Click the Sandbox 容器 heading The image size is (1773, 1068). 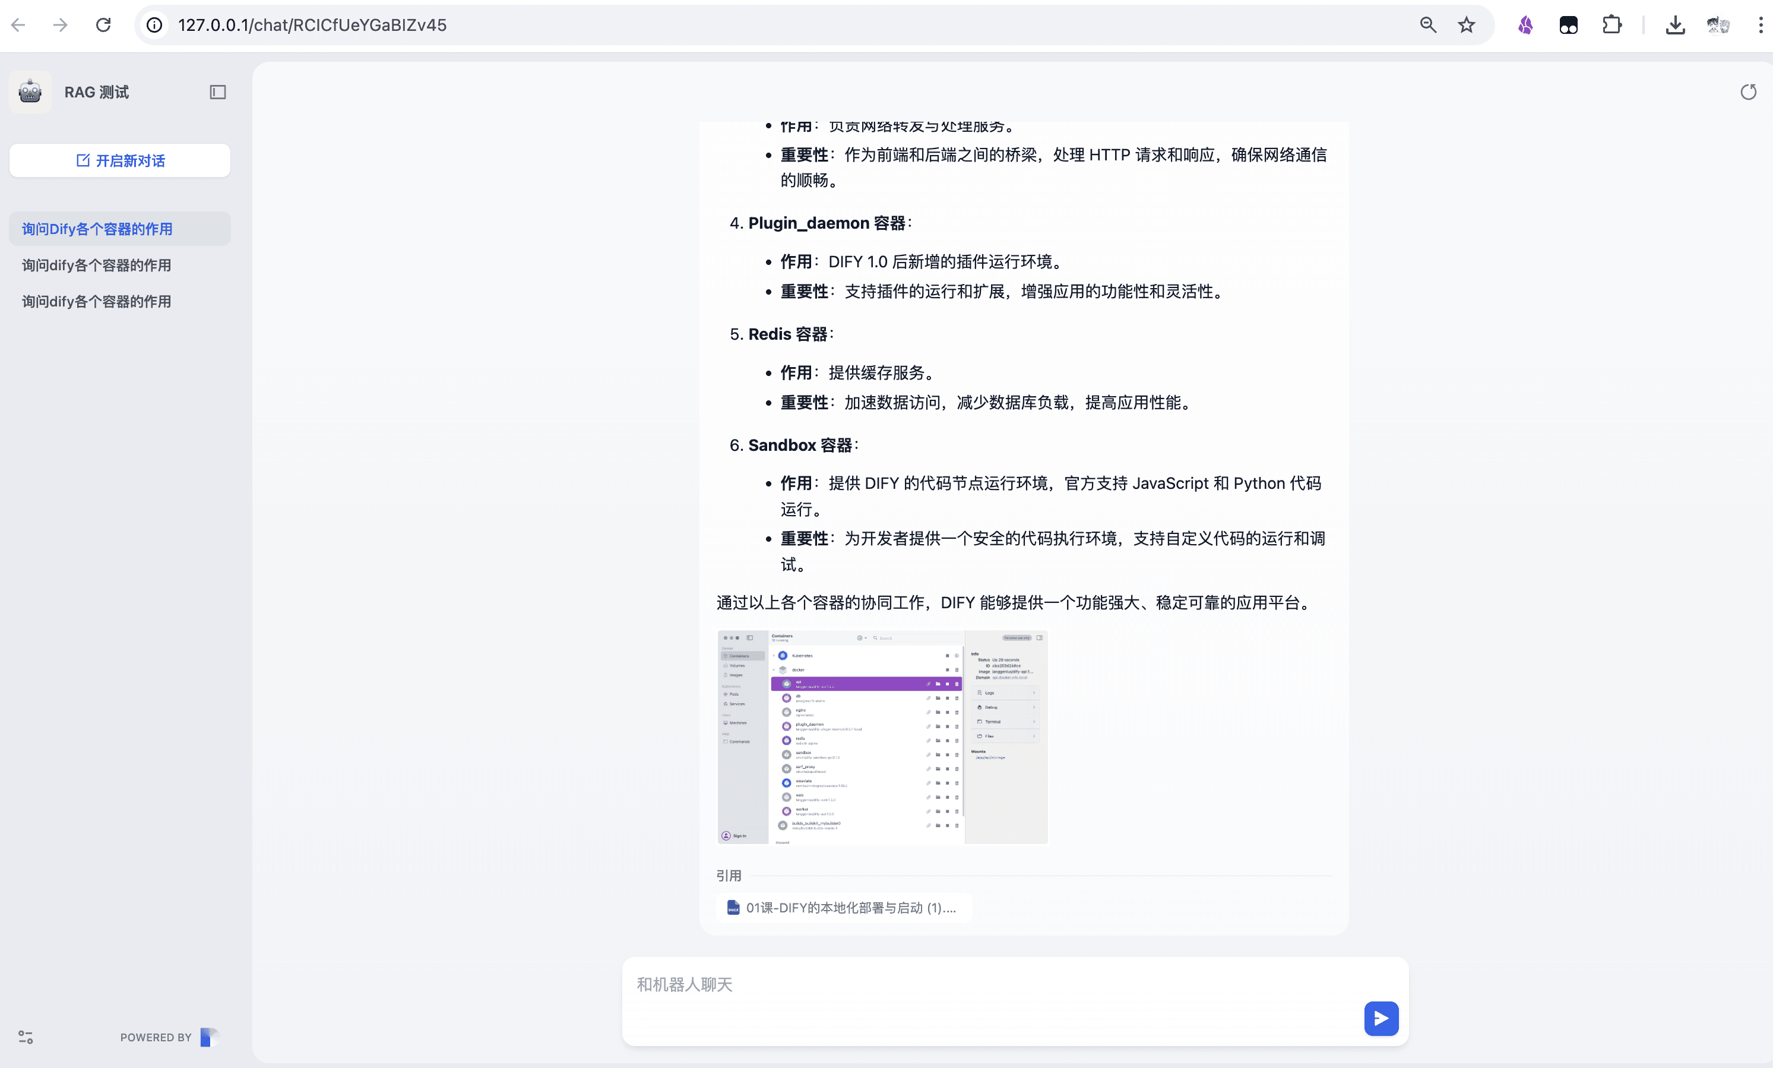(x=800, y=445)
